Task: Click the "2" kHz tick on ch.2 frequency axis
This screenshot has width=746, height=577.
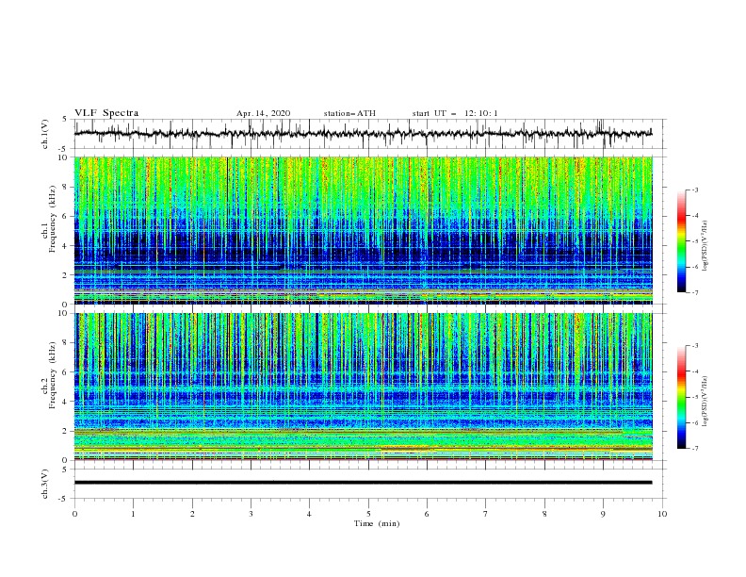Action: [x=66, y=431]
